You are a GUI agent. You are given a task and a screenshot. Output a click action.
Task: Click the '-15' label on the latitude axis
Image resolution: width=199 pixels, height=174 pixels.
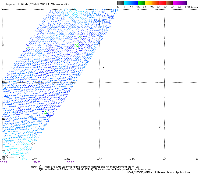[x=2, y=119]
